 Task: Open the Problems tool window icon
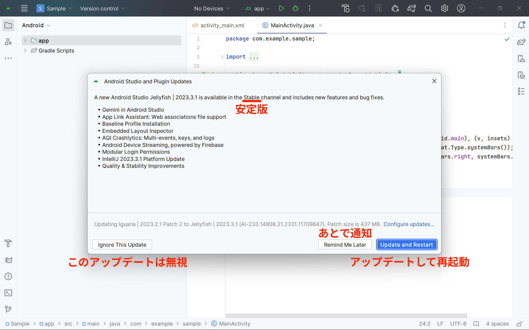pos(8,276)
